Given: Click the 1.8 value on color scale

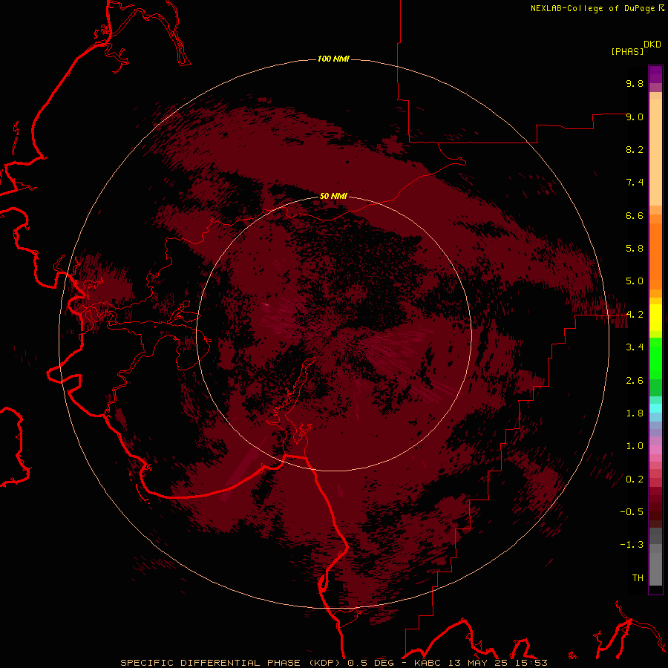Looking at the screenshot, I should (x=635, y=413).
